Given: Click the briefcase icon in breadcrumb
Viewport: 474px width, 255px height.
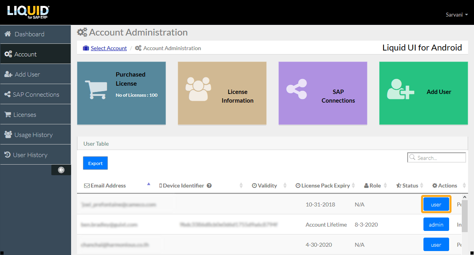Looking at the screenshot, I should coord(86,48).
